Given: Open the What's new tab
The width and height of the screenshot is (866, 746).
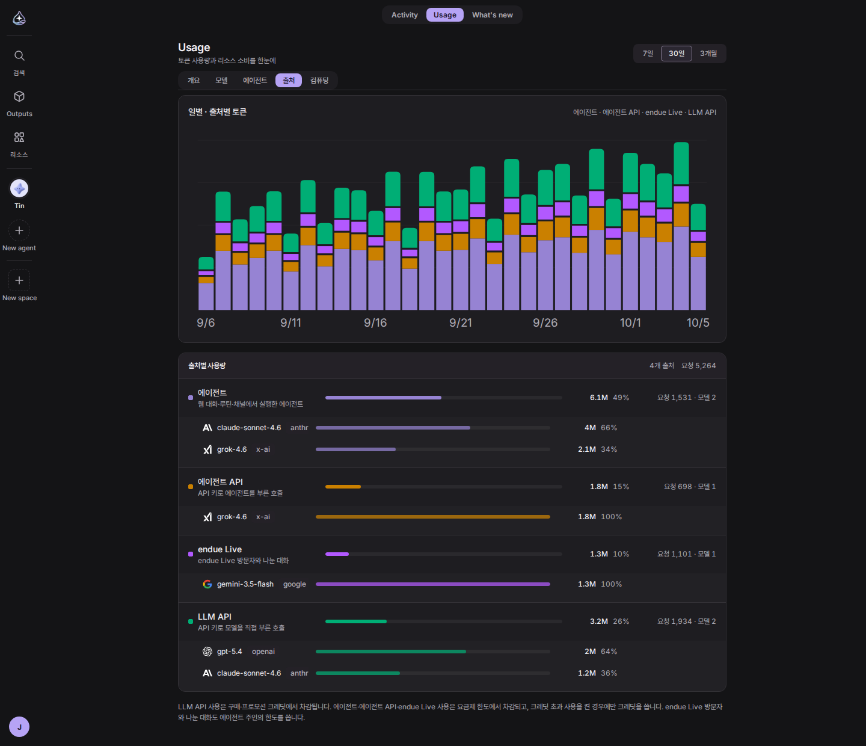Looking at the screenshot, I should click(x=493, y=15).
